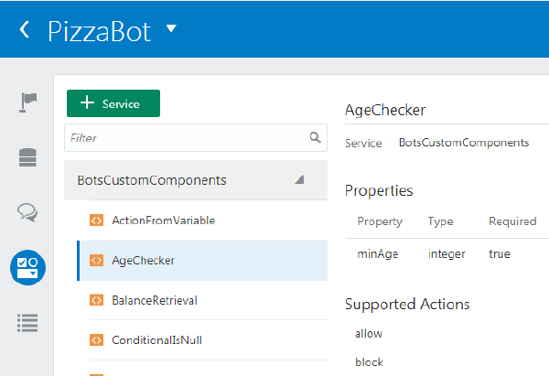The width and height of the screenshot is (549, 376).
Task: Collapse the BotsCustomComponents group triangle
Action: click(299, 180)
